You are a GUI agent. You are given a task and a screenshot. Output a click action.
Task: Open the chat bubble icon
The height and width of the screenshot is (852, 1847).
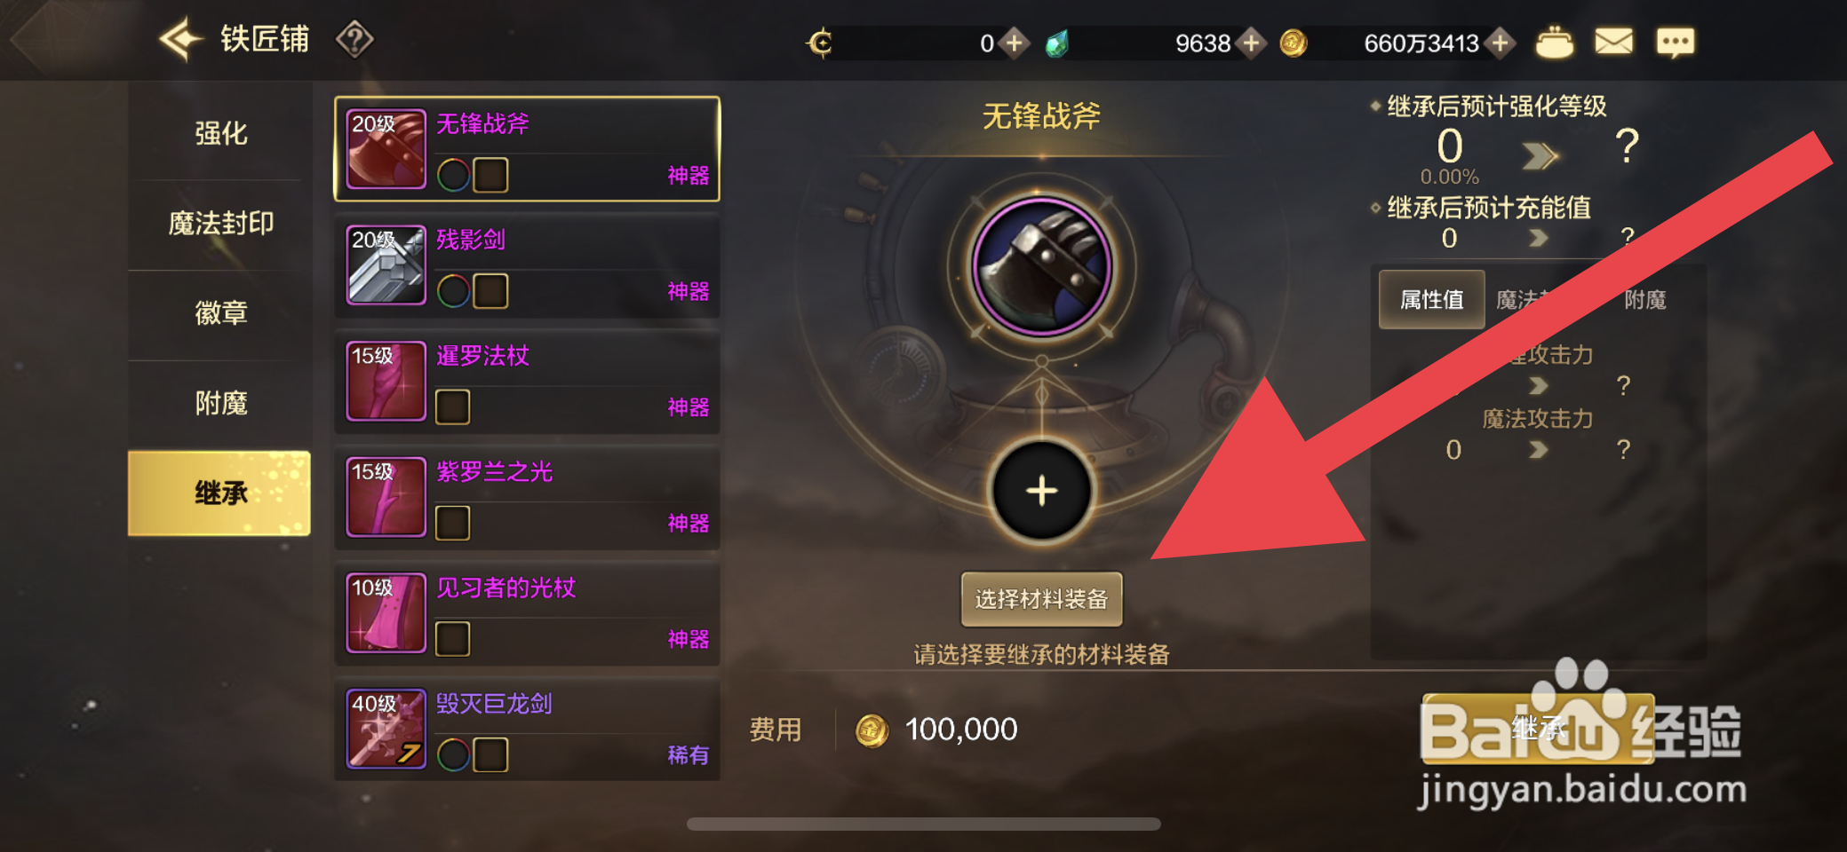click(x=1675, y=43)
